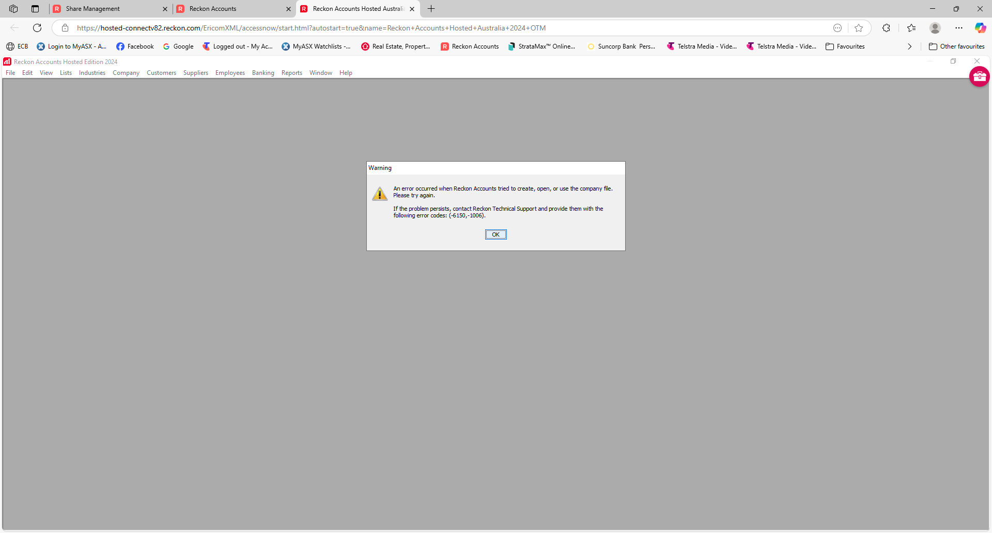The height and width of the screenshot is (533, 992).
Task: Open the Copilot sidebar icon
Action: 980,28
